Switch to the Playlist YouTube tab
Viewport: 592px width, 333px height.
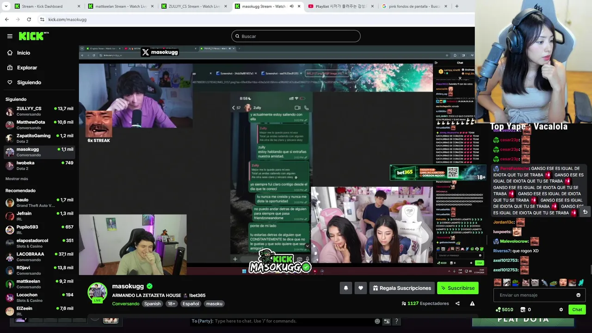click(x=341, y=6)
